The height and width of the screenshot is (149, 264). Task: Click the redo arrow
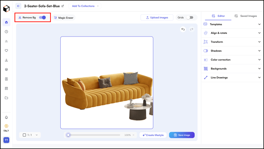click(x=191, y=29)
